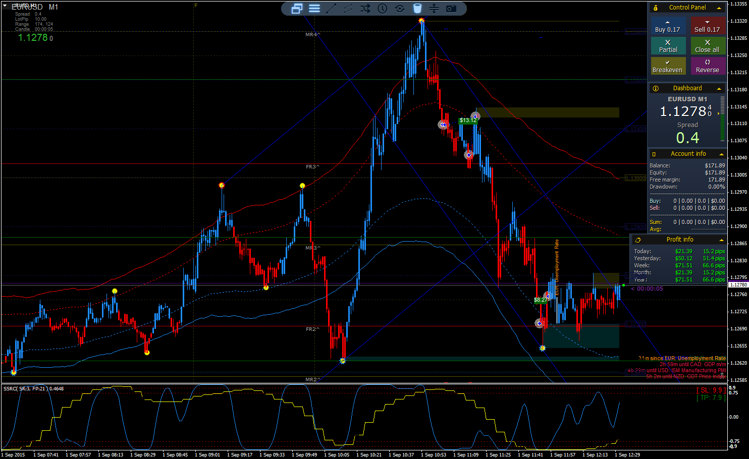749x459 pixels.
Task: Click the EUR Unemployment Rate vertical event label
Action: pos(557,267)
